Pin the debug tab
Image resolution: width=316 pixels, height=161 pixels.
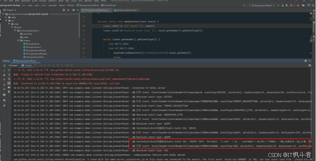pos(4,105)
